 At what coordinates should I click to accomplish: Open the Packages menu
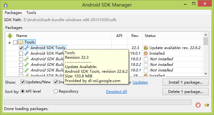[x=13, y=13]
